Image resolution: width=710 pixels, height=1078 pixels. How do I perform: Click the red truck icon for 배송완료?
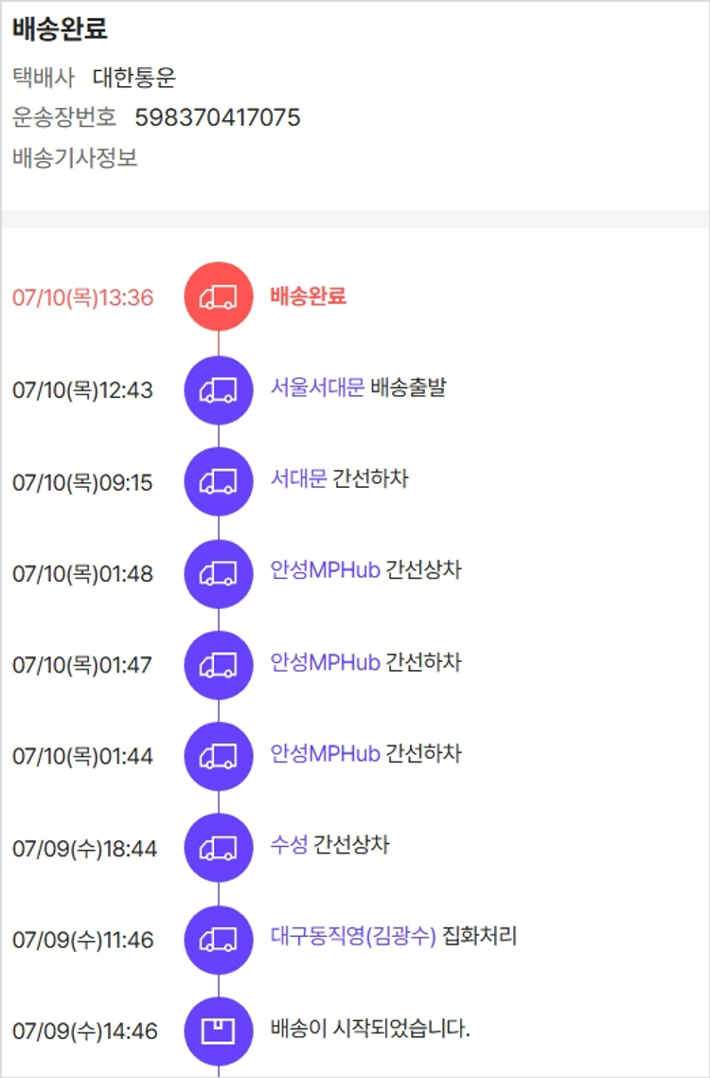tap(219, 296)
